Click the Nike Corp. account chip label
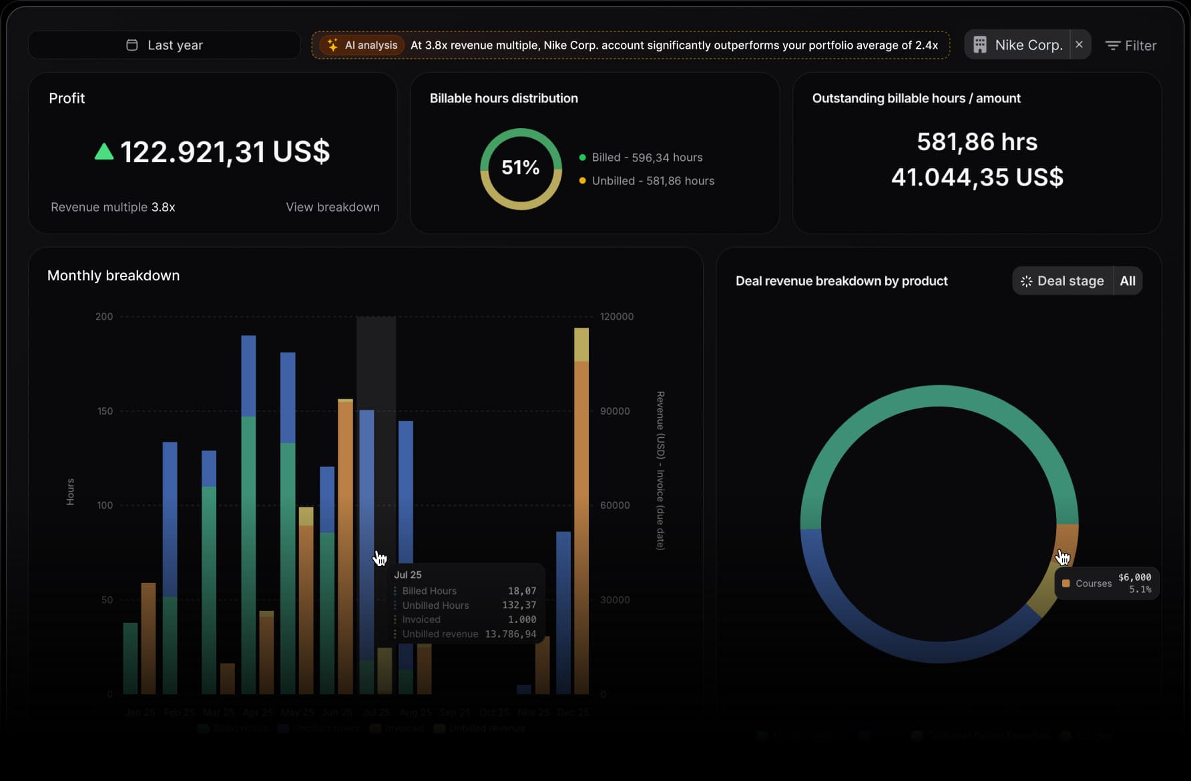This screenshot has height=781, width=1191. pos(1028,45)
